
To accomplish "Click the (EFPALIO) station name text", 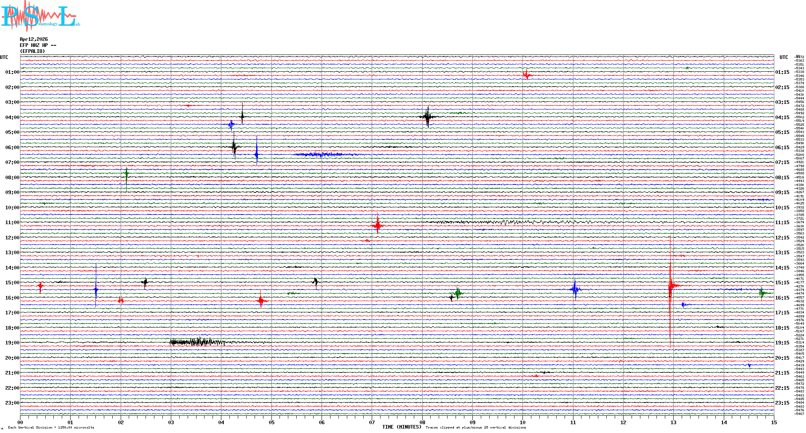I will [x=32, y=51].
